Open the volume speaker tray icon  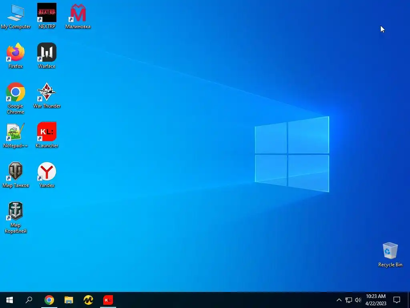(358, 300)
